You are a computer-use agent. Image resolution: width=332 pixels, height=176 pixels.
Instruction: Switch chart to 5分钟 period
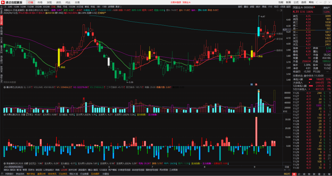[23, 7]
